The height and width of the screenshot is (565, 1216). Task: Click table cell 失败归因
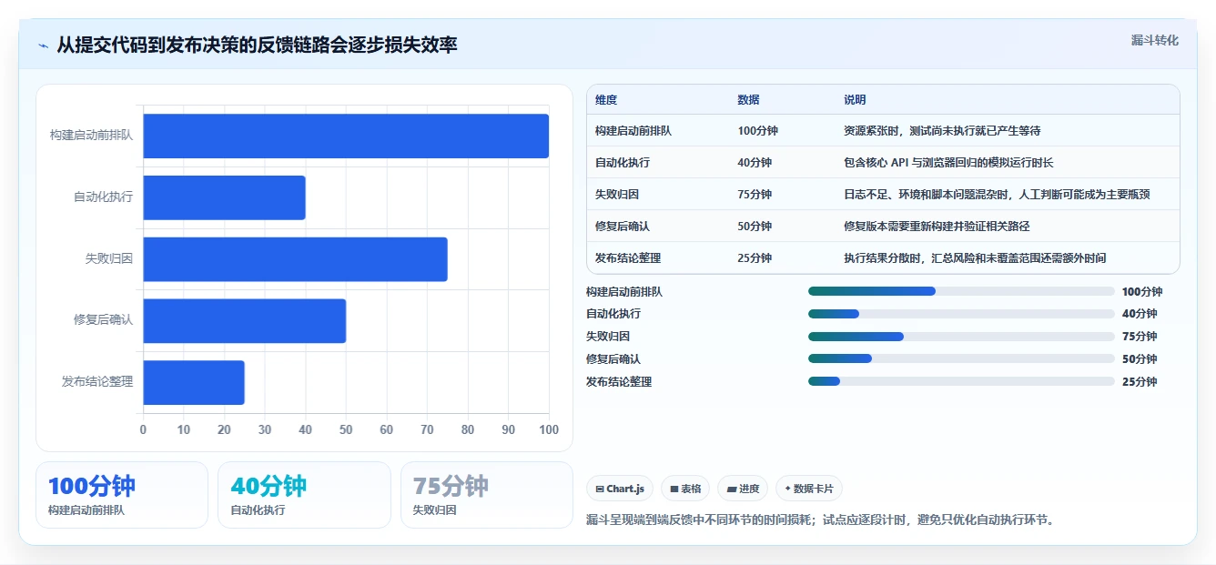coord(617,195)
